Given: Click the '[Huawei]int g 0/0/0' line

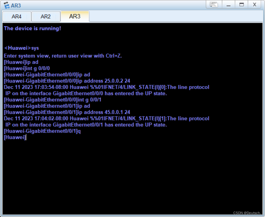Looking at the screenshot, I should point(27,68).
